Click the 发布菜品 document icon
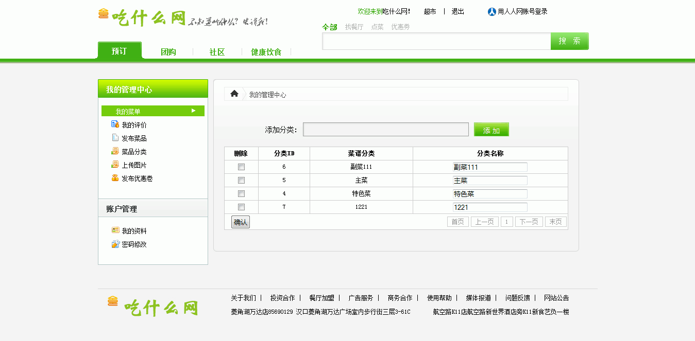The height and width of the screenshot is (341, 695). (x=115, y=138)
